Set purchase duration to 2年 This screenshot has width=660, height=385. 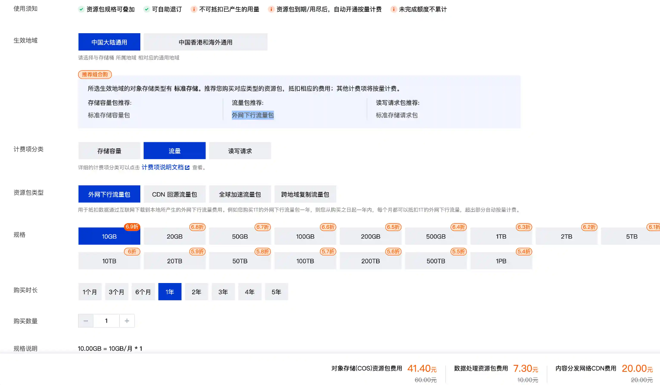point(196,291)
